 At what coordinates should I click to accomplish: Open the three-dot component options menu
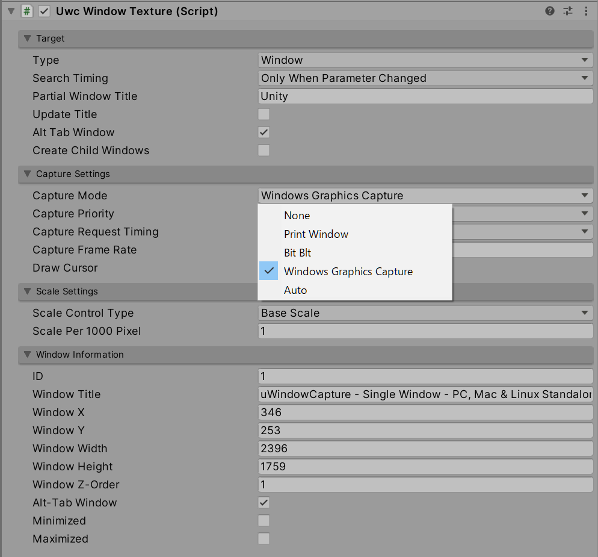(586, 11)
